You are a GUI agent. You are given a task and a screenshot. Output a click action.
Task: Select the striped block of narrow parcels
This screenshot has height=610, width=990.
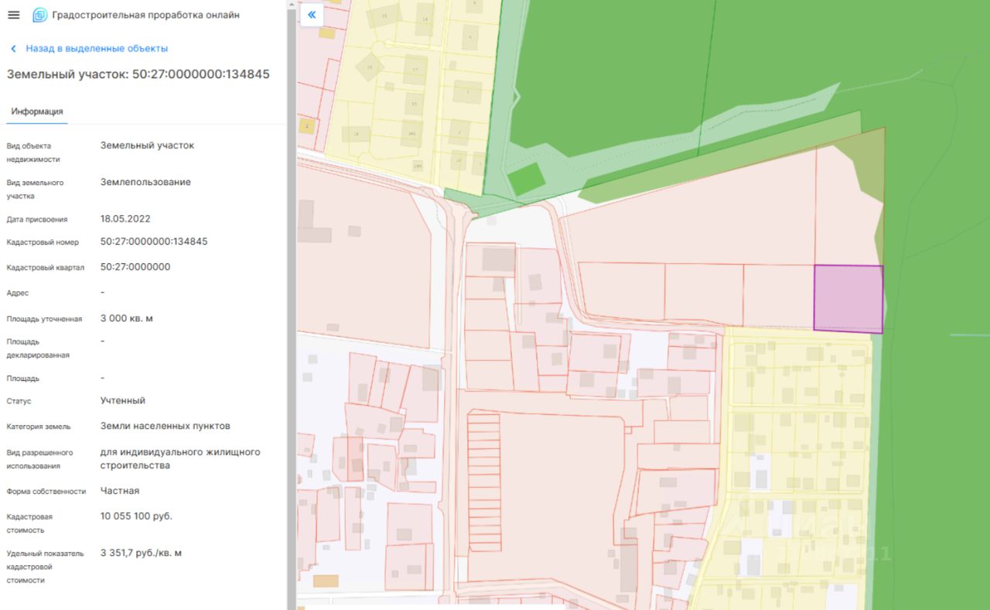click(485, 480)
